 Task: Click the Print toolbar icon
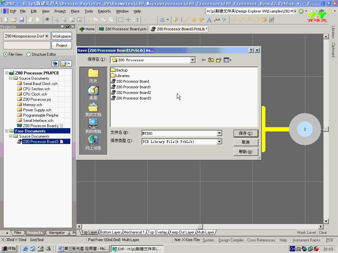(x=30, y=20)
